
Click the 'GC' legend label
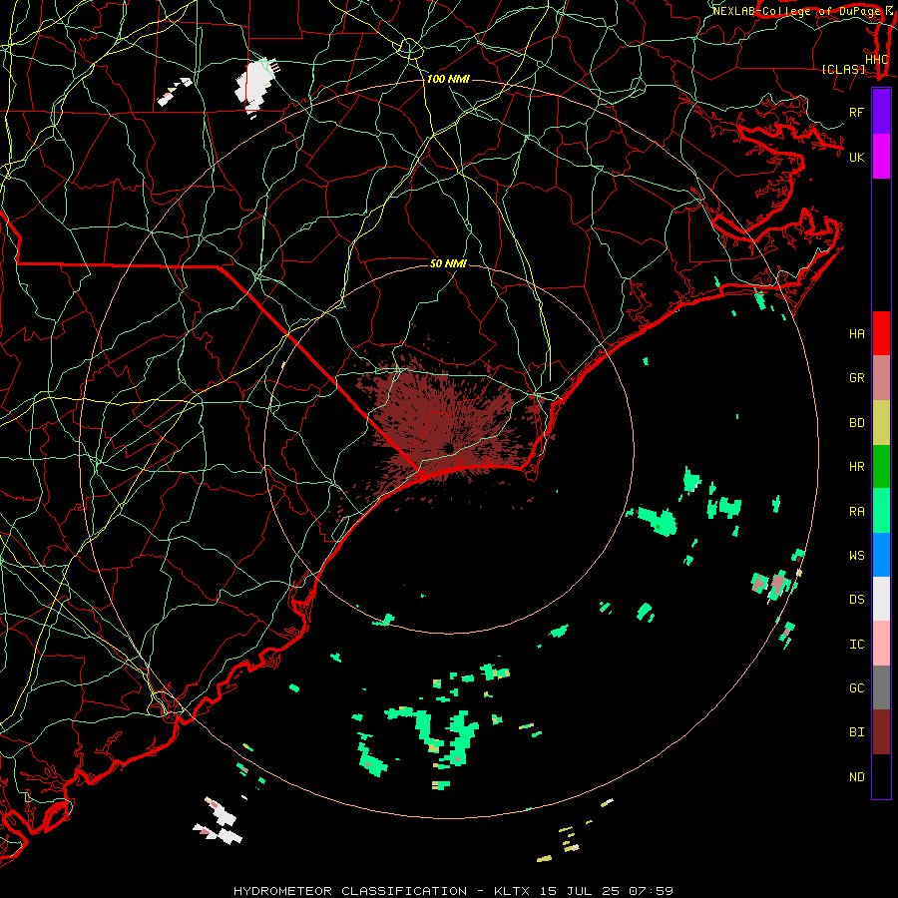point(856,688)
